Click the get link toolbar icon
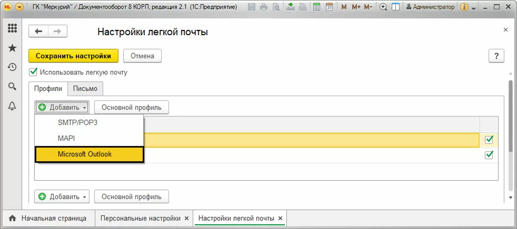Viewport: 517px width, 229px height. point(290,7)
